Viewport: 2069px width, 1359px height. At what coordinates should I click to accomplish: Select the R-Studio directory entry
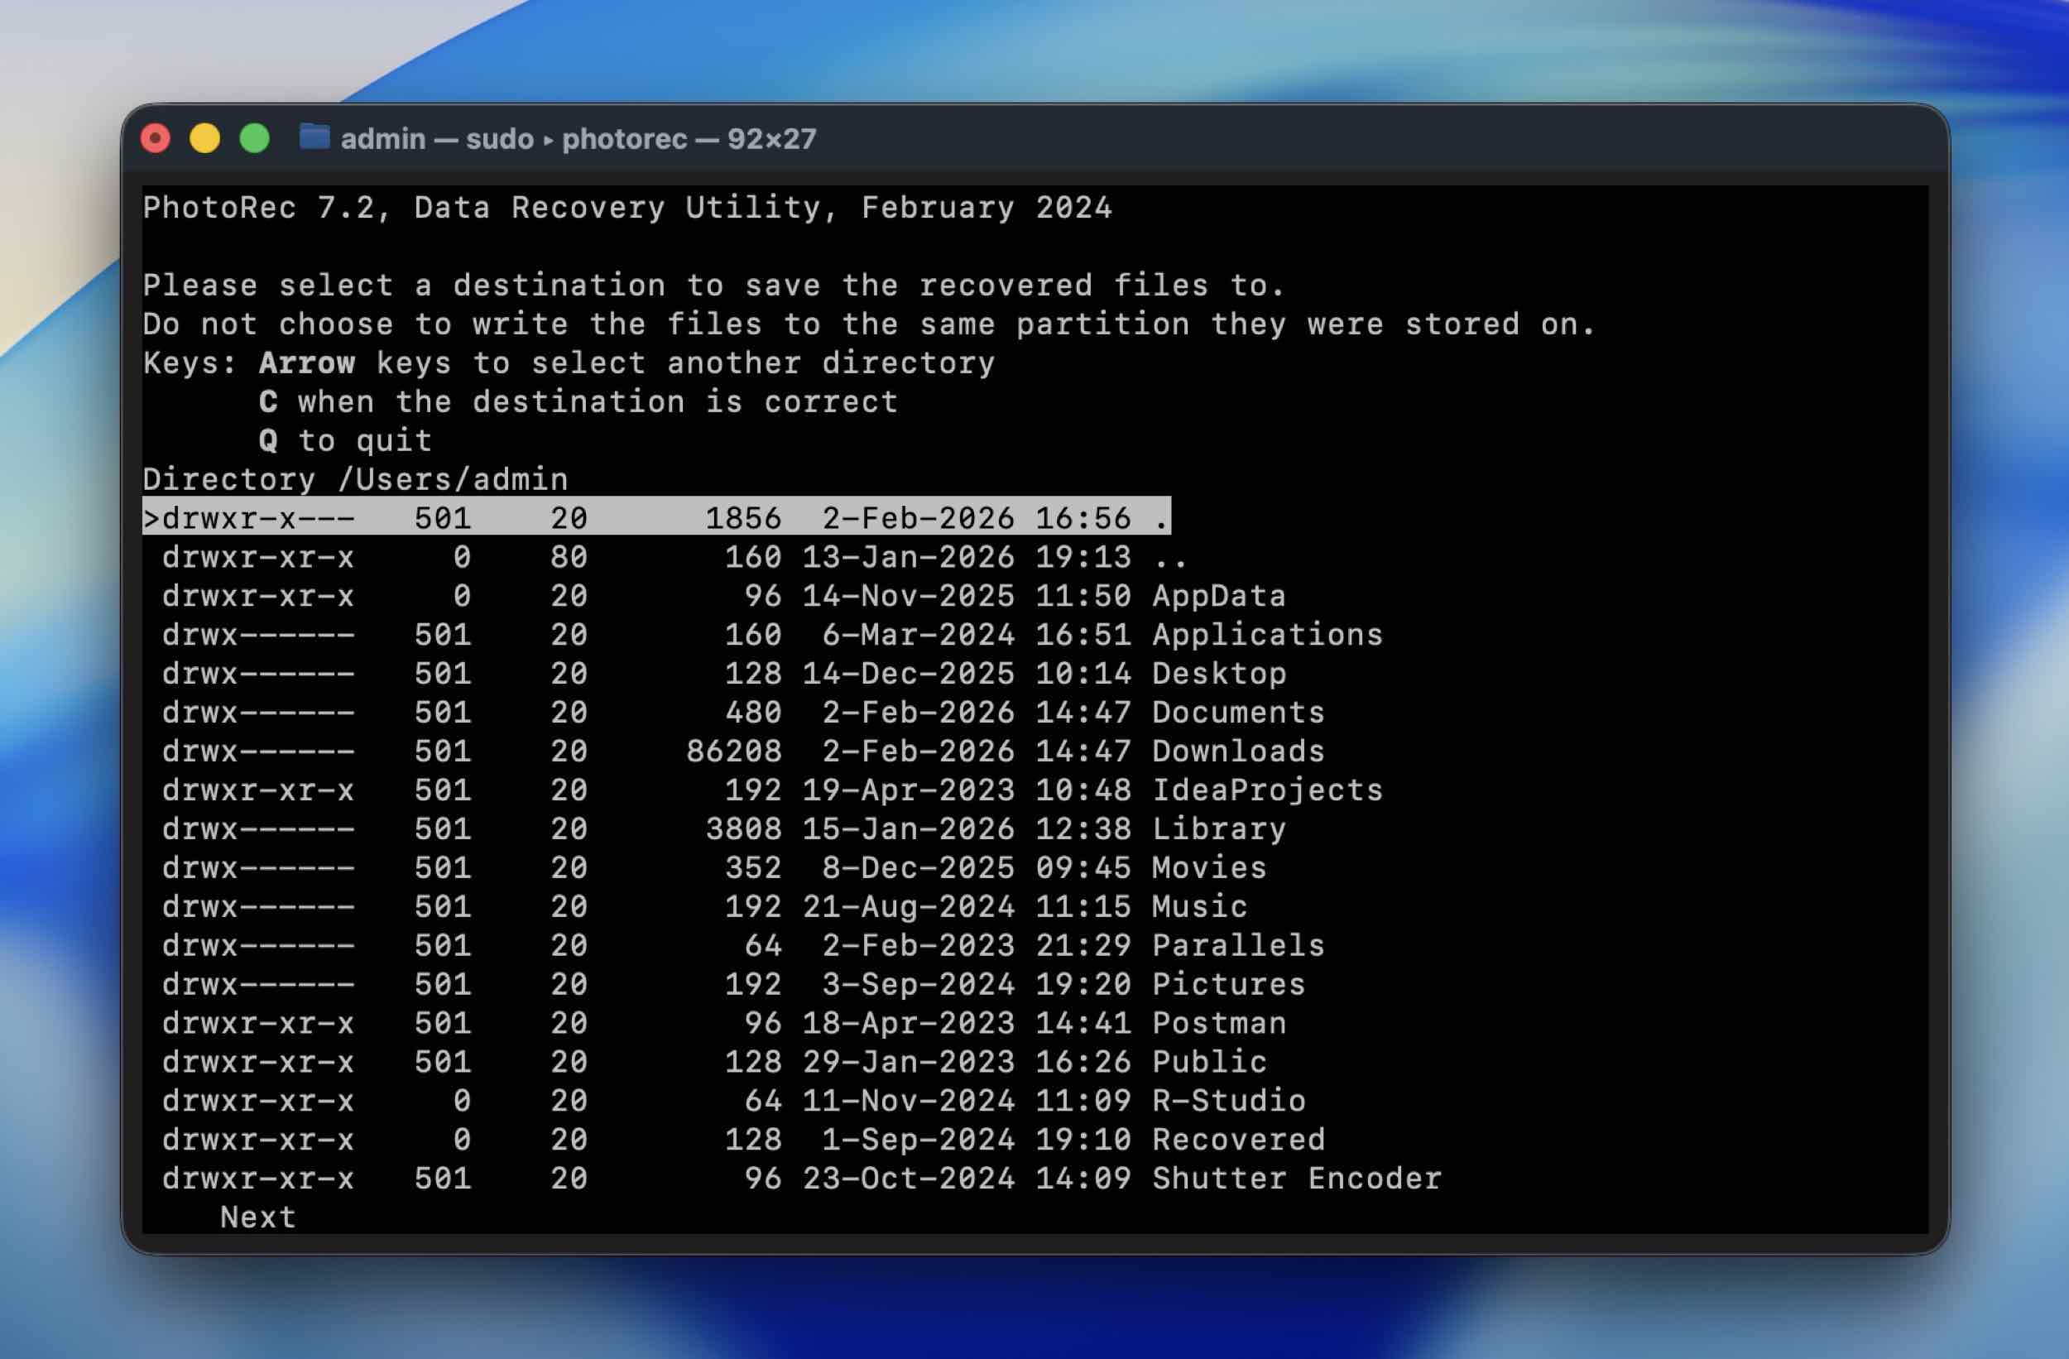[1227, 1101]
